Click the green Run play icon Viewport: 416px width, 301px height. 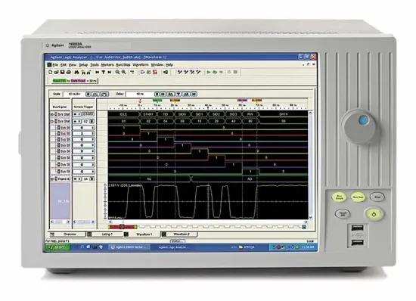coord(209,72)
